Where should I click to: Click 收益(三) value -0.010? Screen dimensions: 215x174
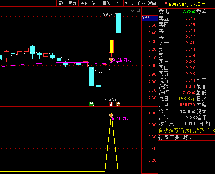click(189, 124)
